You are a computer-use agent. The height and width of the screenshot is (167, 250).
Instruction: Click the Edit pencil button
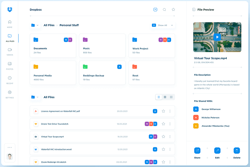[217, 151]
